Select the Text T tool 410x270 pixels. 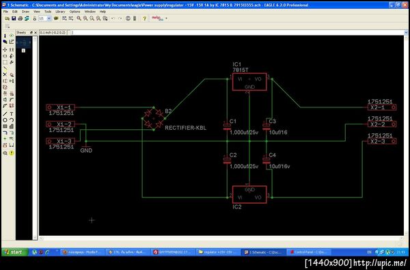[12, 113]
